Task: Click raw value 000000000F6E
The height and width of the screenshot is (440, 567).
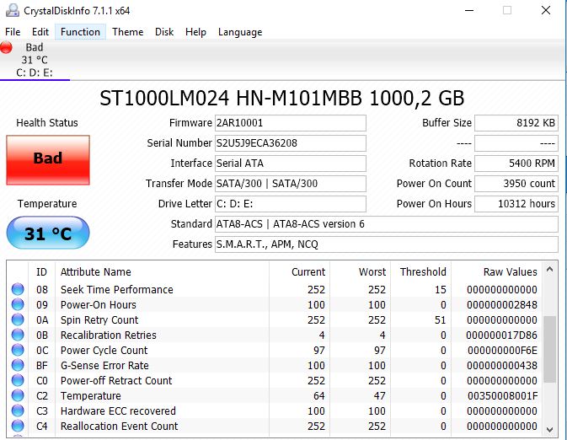Action: [x=502, y=351]
